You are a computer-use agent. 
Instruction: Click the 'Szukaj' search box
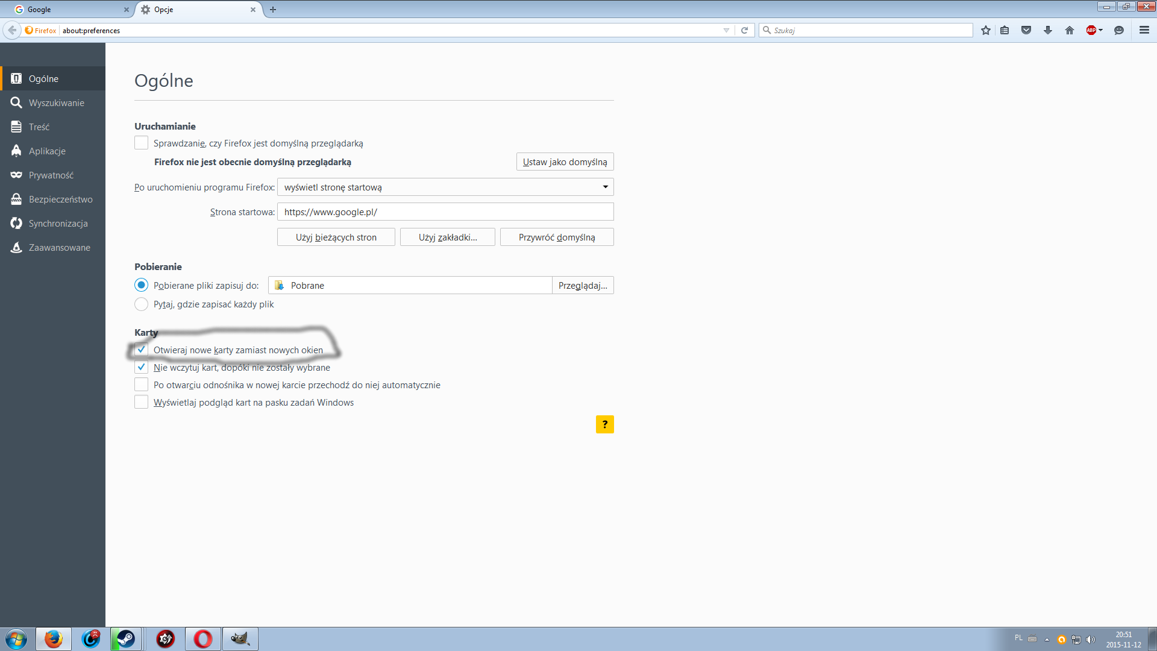pos(865,30)
